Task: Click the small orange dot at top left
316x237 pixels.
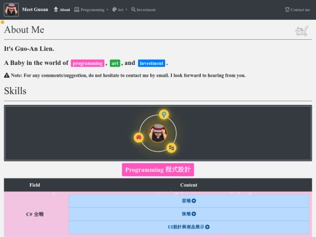Action: click(2, 22)
